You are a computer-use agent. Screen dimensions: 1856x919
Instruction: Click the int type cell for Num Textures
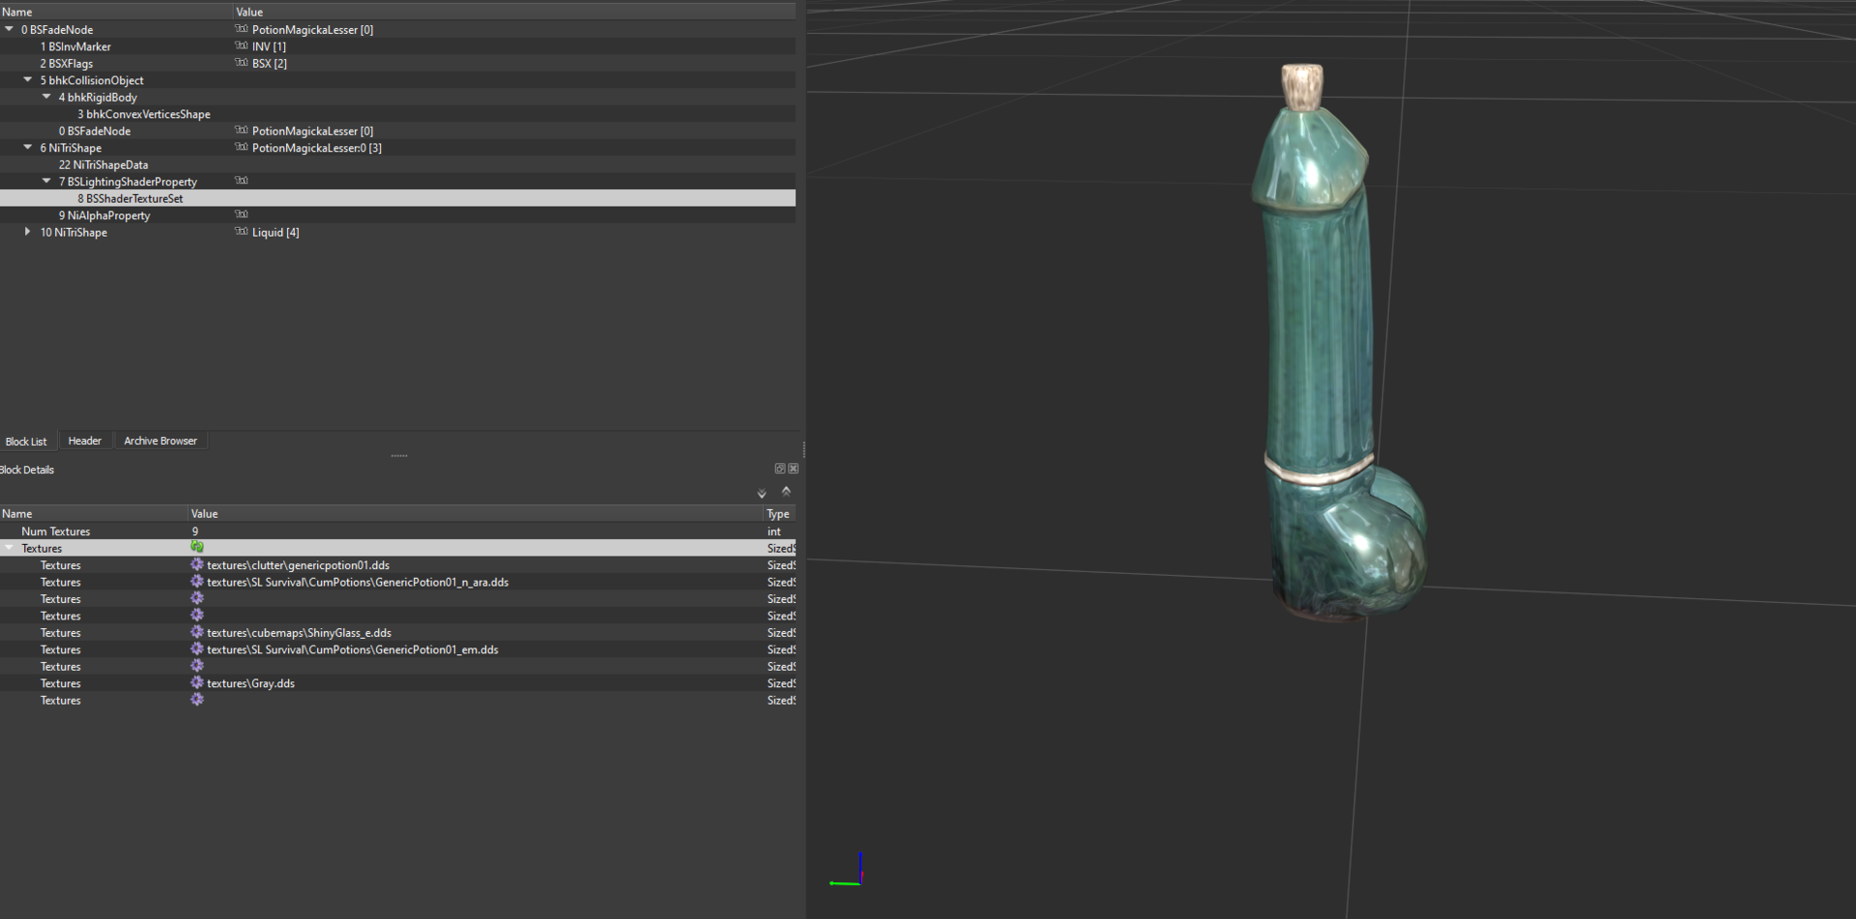(x=774, y=531)
